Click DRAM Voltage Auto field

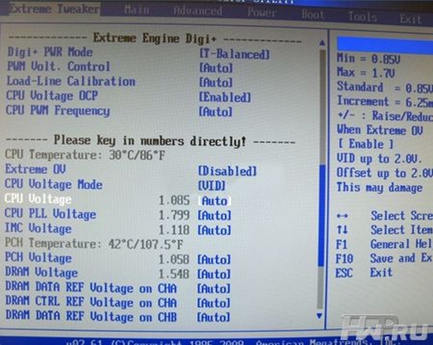[x=214, y=274]
